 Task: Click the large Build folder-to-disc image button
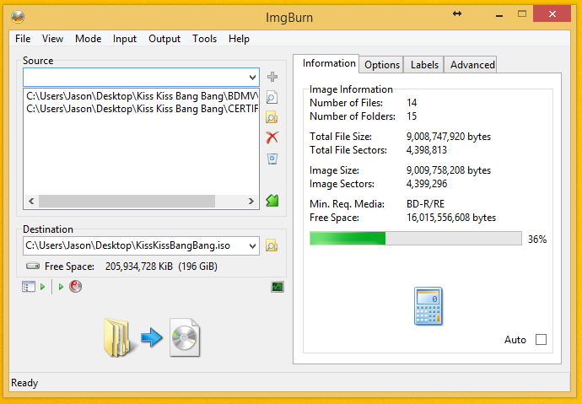coord(152,337)
